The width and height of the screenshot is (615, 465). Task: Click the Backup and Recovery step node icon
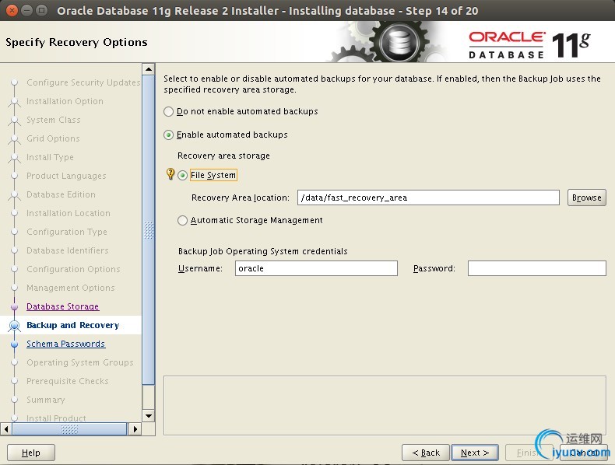coord(15,325)
